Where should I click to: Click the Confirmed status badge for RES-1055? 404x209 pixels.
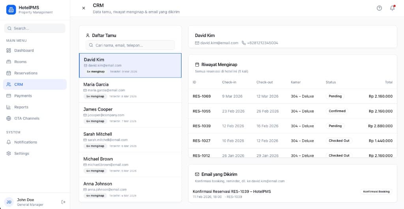[x=337, y=111]
